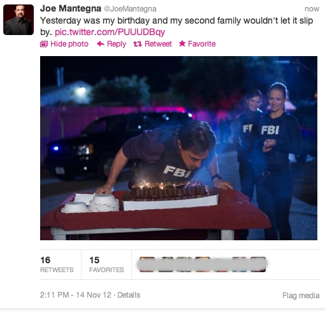Click the first blurred retweeter avatar
The height and width of the screenshot is (311, 325).
point(147,264)
